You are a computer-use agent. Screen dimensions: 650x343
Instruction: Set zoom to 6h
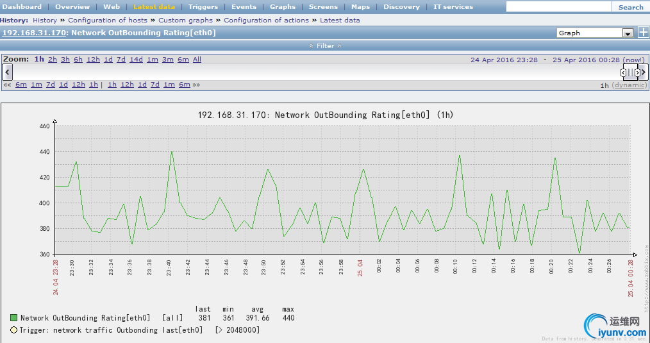pyautogui.click(x=78, y=60)
